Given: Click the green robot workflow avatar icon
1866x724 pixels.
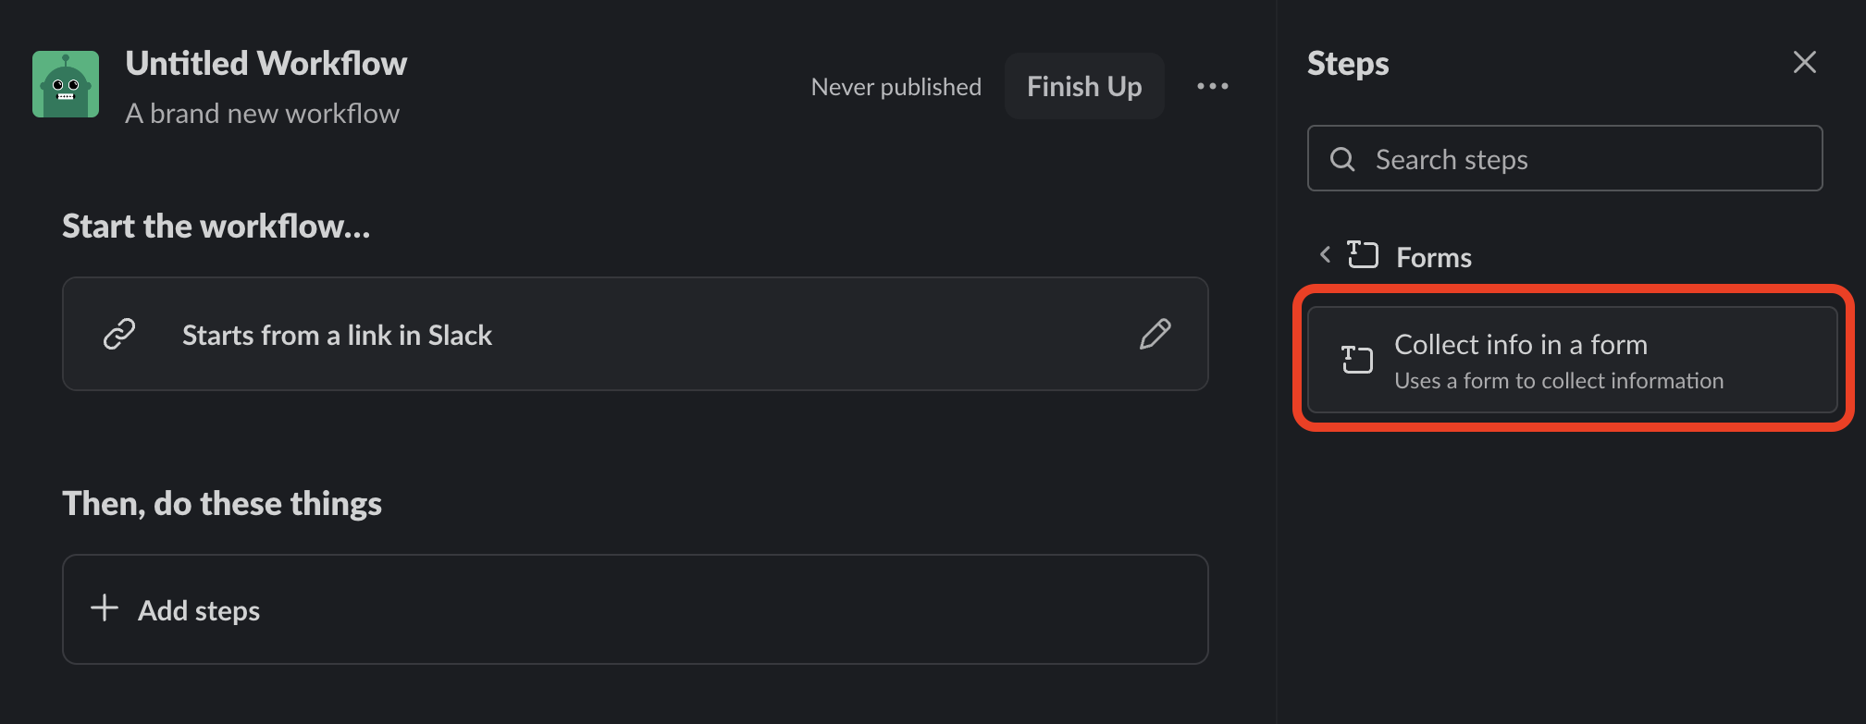Looking at the screenshot, I should click(x=66, y=85).
